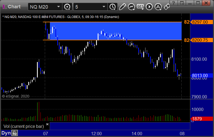214x137 pixels.
Task: Open help via question mark button
Action: pyautogui.click(x=174, y=3)
